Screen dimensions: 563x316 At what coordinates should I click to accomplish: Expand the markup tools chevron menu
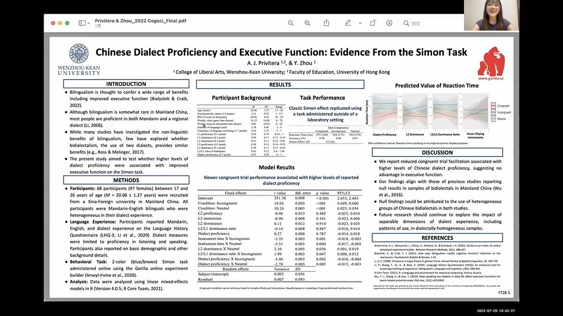click(x=360, y=23)
